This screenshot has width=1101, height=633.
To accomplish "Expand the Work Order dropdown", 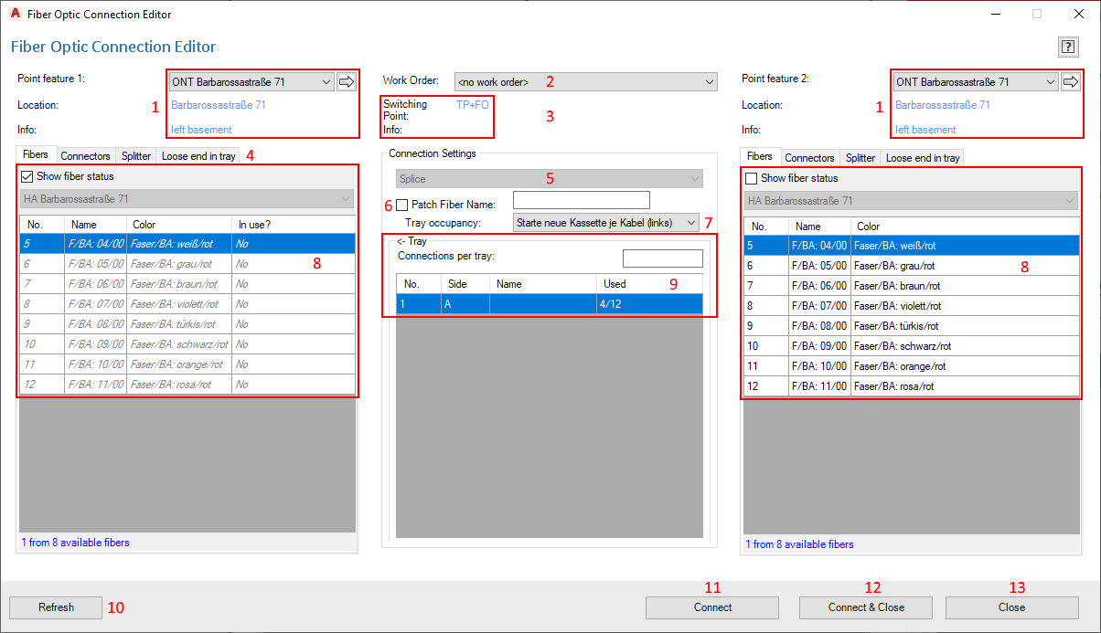I will coord(585,82).
